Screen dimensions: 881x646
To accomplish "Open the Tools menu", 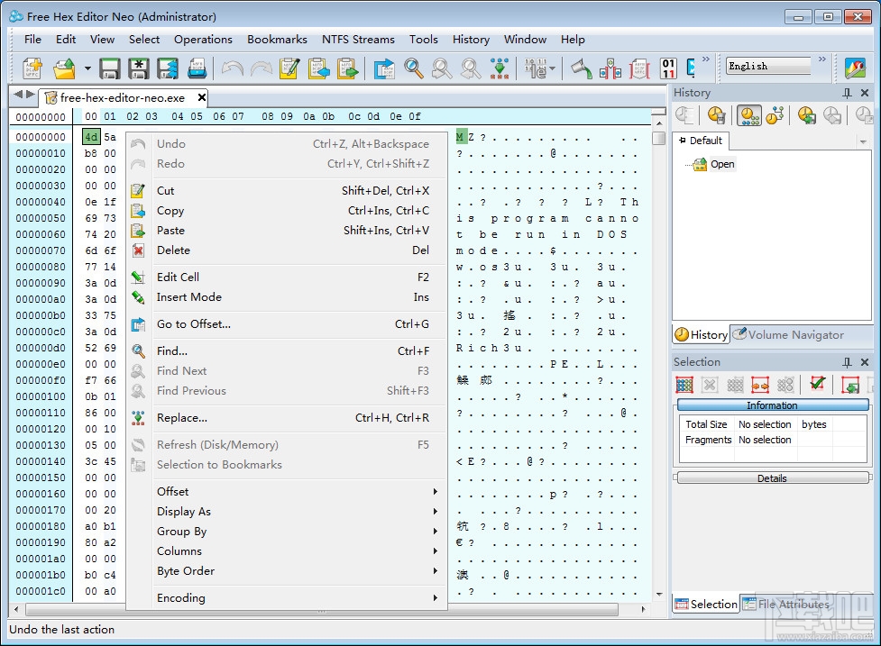I will (423, 40).
